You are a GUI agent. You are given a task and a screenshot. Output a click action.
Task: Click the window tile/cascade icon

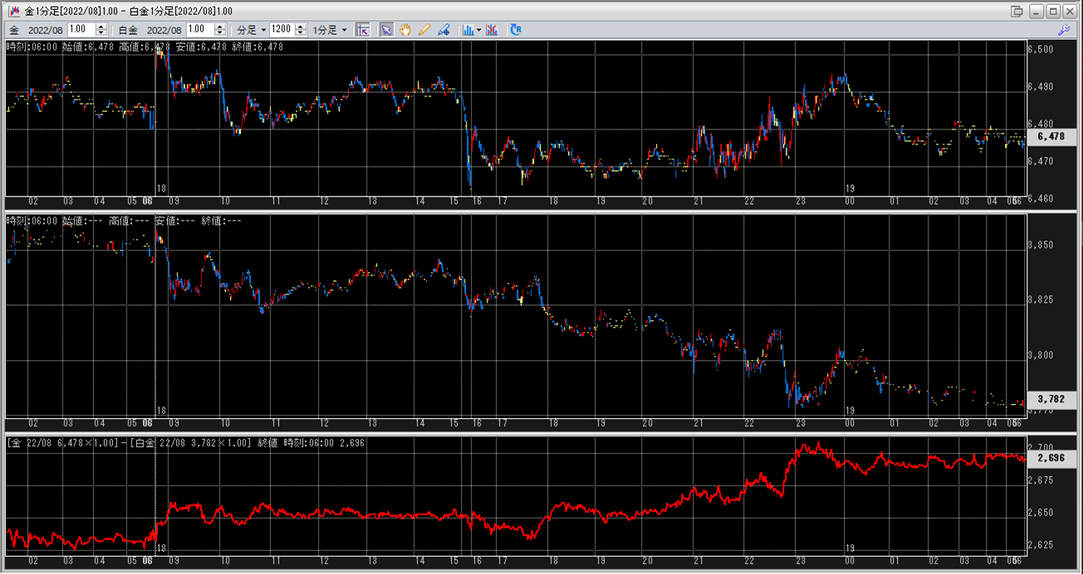tap(1017, 11)
